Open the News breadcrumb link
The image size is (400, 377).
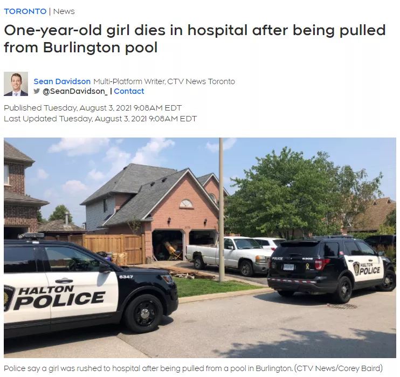coord(64,11)
